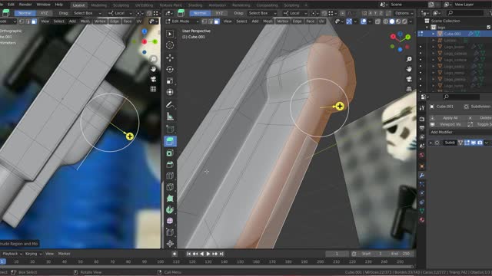Screen dimensions: 492x276
Task: Open the Edit Mode dropdown
Action: pos(182,21)
